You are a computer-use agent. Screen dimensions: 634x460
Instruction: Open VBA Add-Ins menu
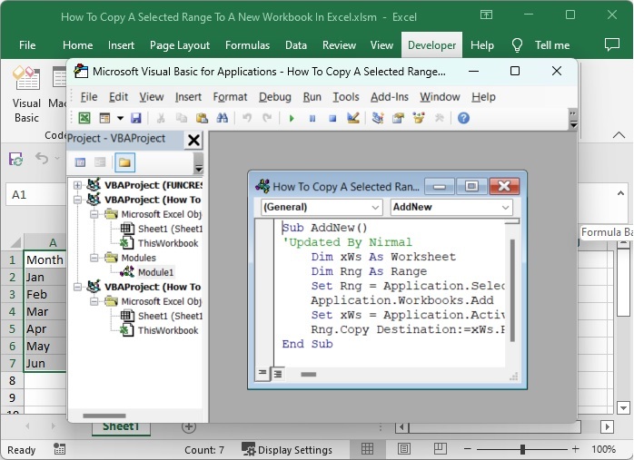click(390, 97)
